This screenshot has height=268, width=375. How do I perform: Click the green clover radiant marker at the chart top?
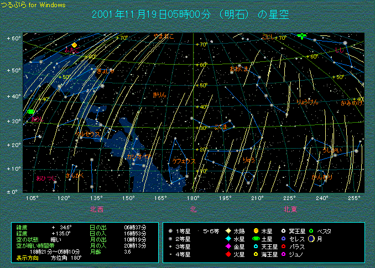click(301, 36)
